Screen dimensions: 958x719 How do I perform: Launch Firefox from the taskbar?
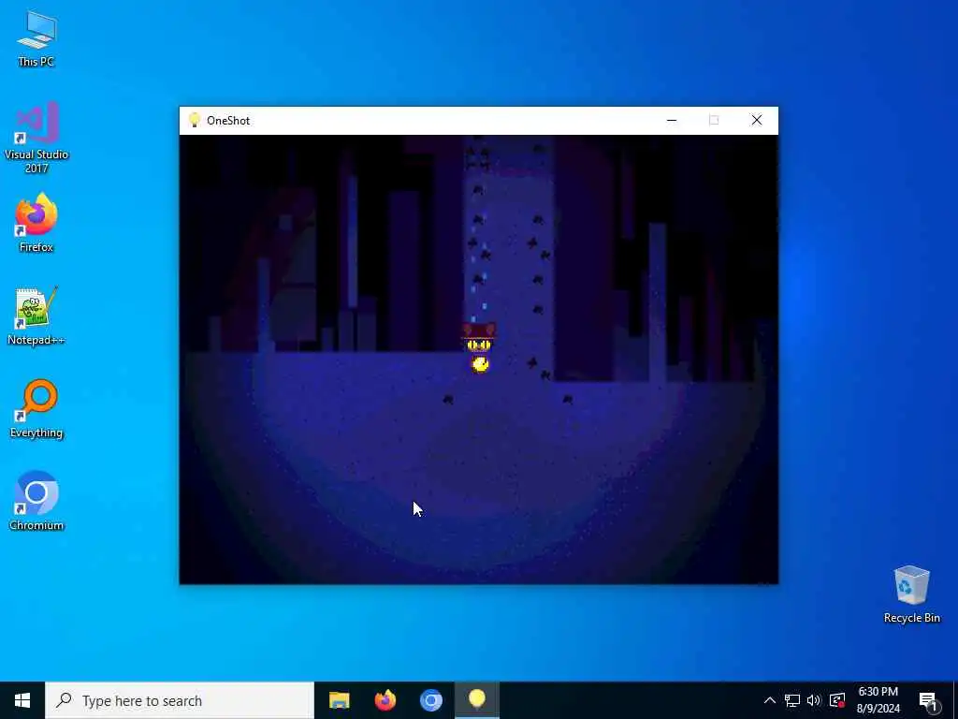tap(385, 700)
